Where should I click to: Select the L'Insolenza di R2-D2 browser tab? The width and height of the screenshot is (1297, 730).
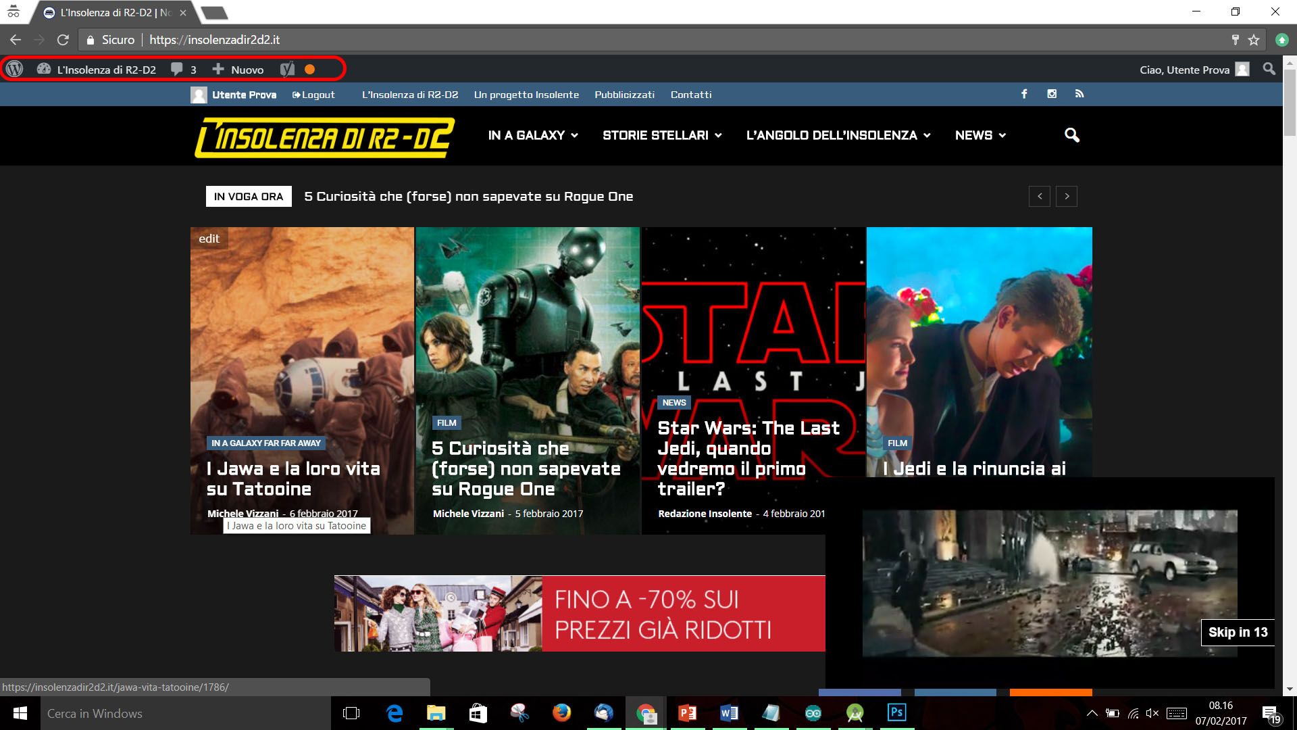coord(115,13)
